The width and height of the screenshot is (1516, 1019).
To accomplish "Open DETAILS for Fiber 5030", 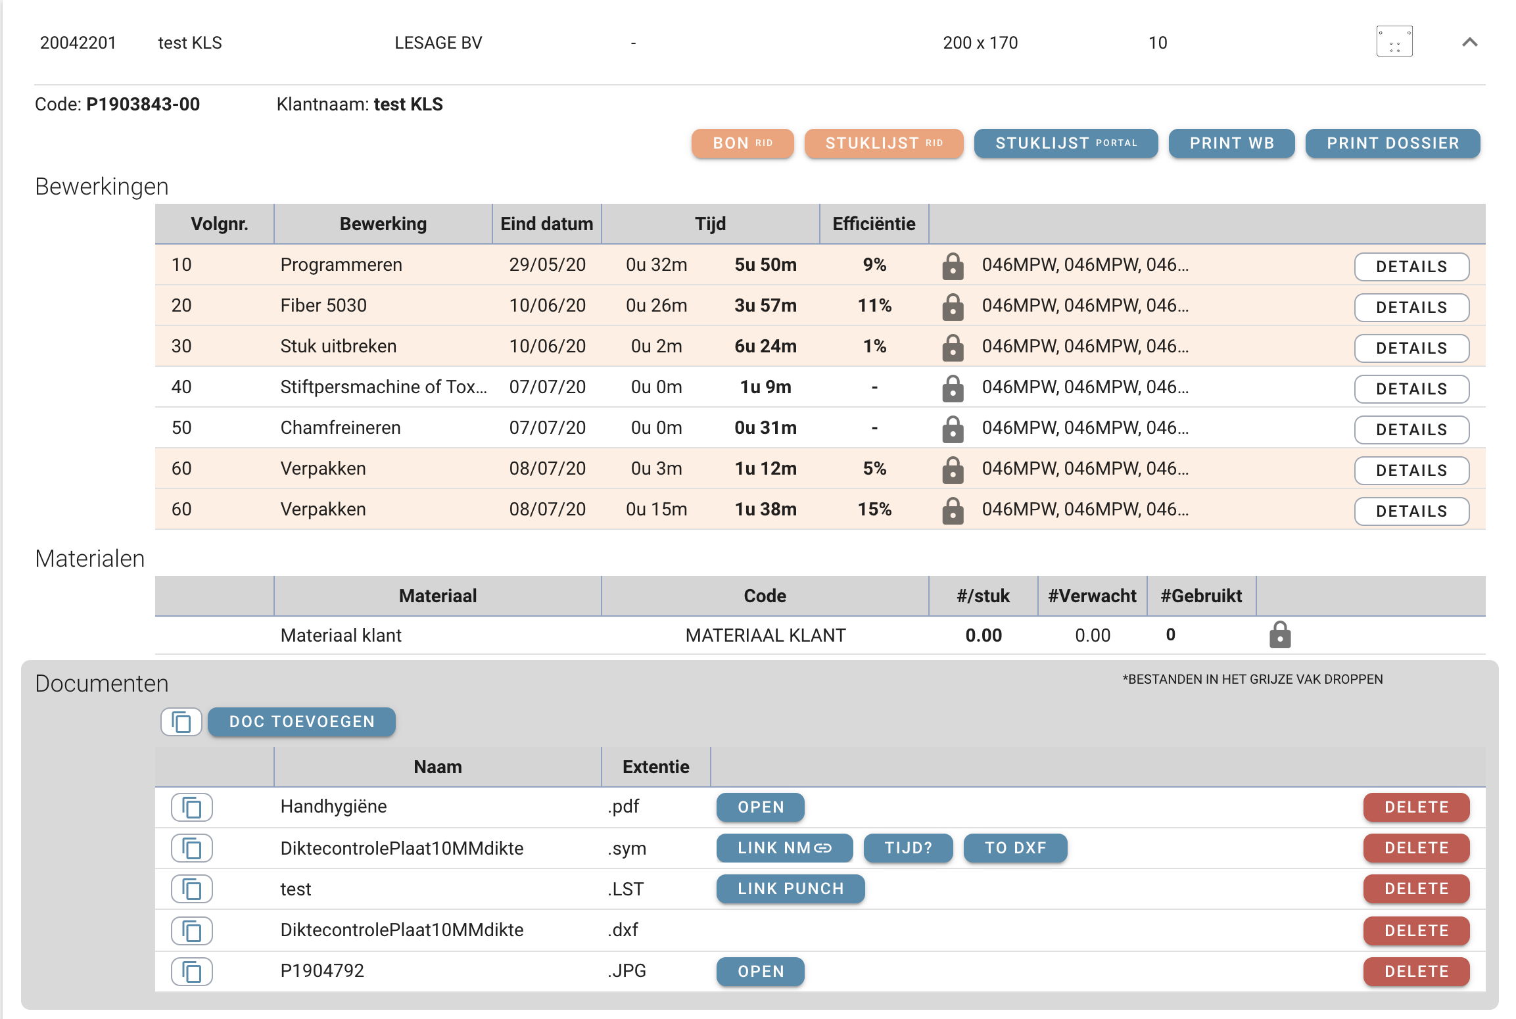I will point(1412,307).
